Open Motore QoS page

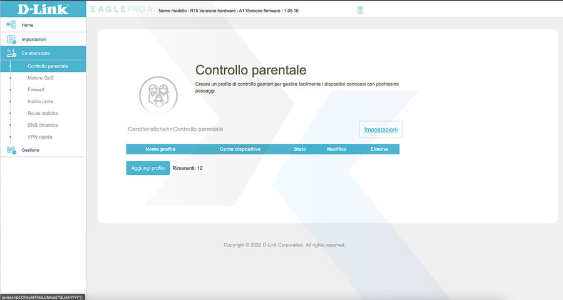(x=40, y=78)
